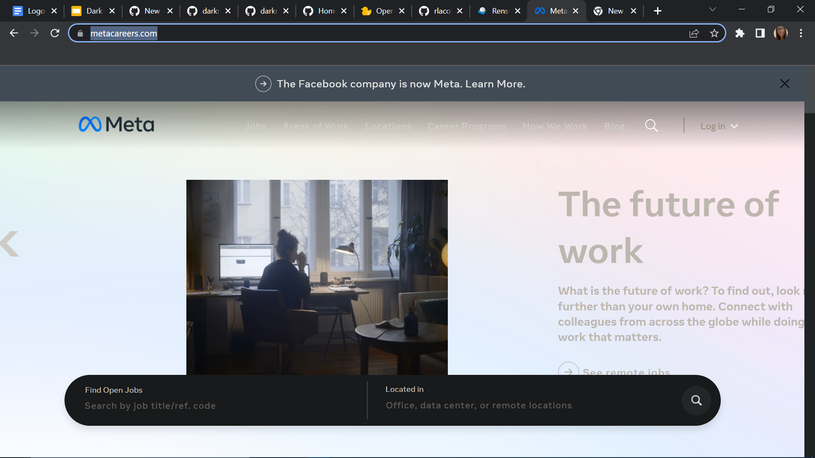815x458 pixels.
Task: Click the Meta logo to go home
Action: [x=116, y=124]
